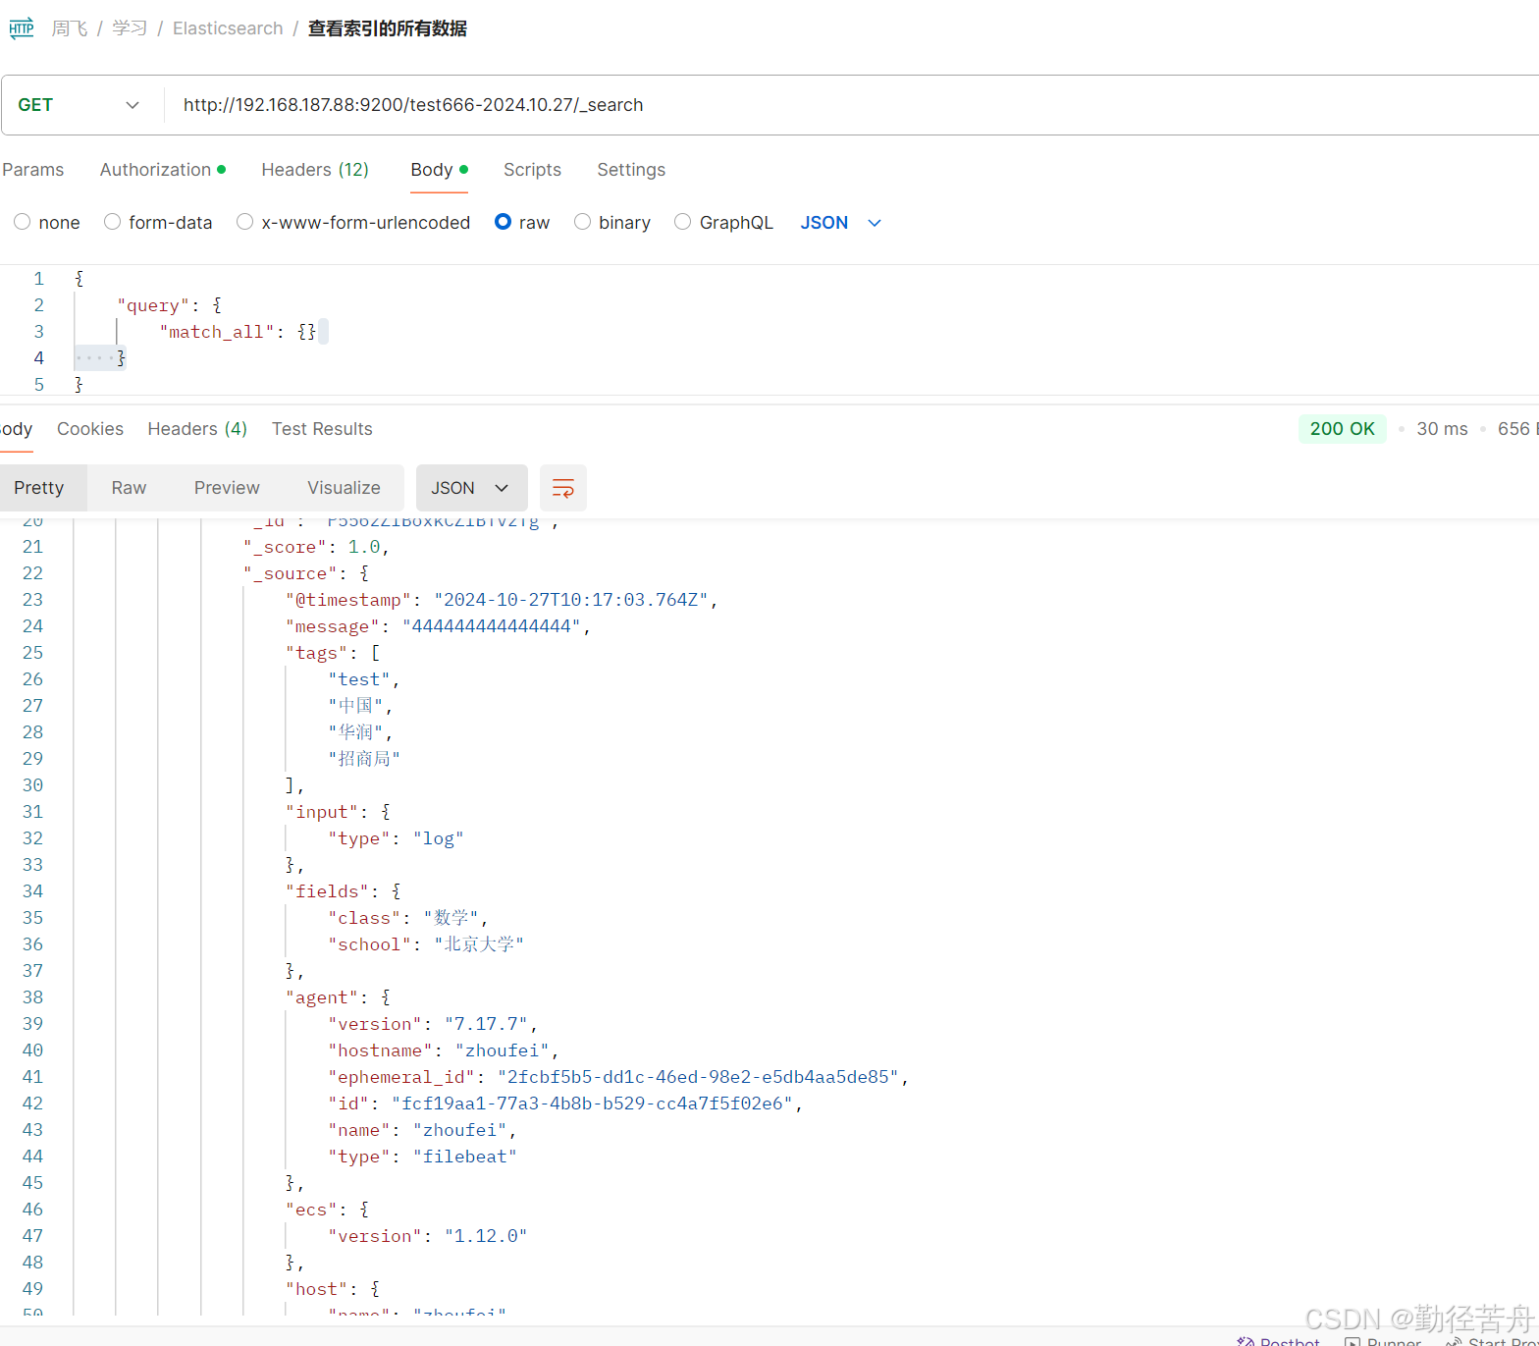This screenshot has height=1346, width=1539.
Task: Click the message value 444444444444444
Action: click(x=492, y=626)
